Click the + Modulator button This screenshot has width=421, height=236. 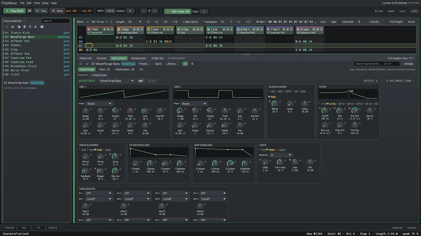point(99,75)
